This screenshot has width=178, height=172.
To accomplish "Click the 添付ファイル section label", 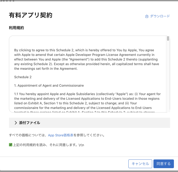I will 29,123.
